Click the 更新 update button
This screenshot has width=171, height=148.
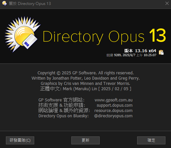(85, 140)
